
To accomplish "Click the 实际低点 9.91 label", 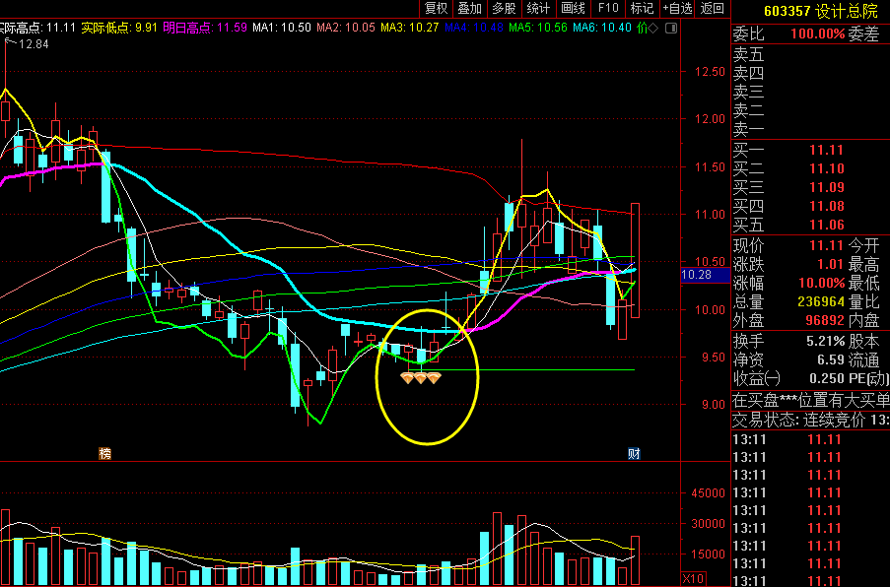I will [x=119, y=28].
